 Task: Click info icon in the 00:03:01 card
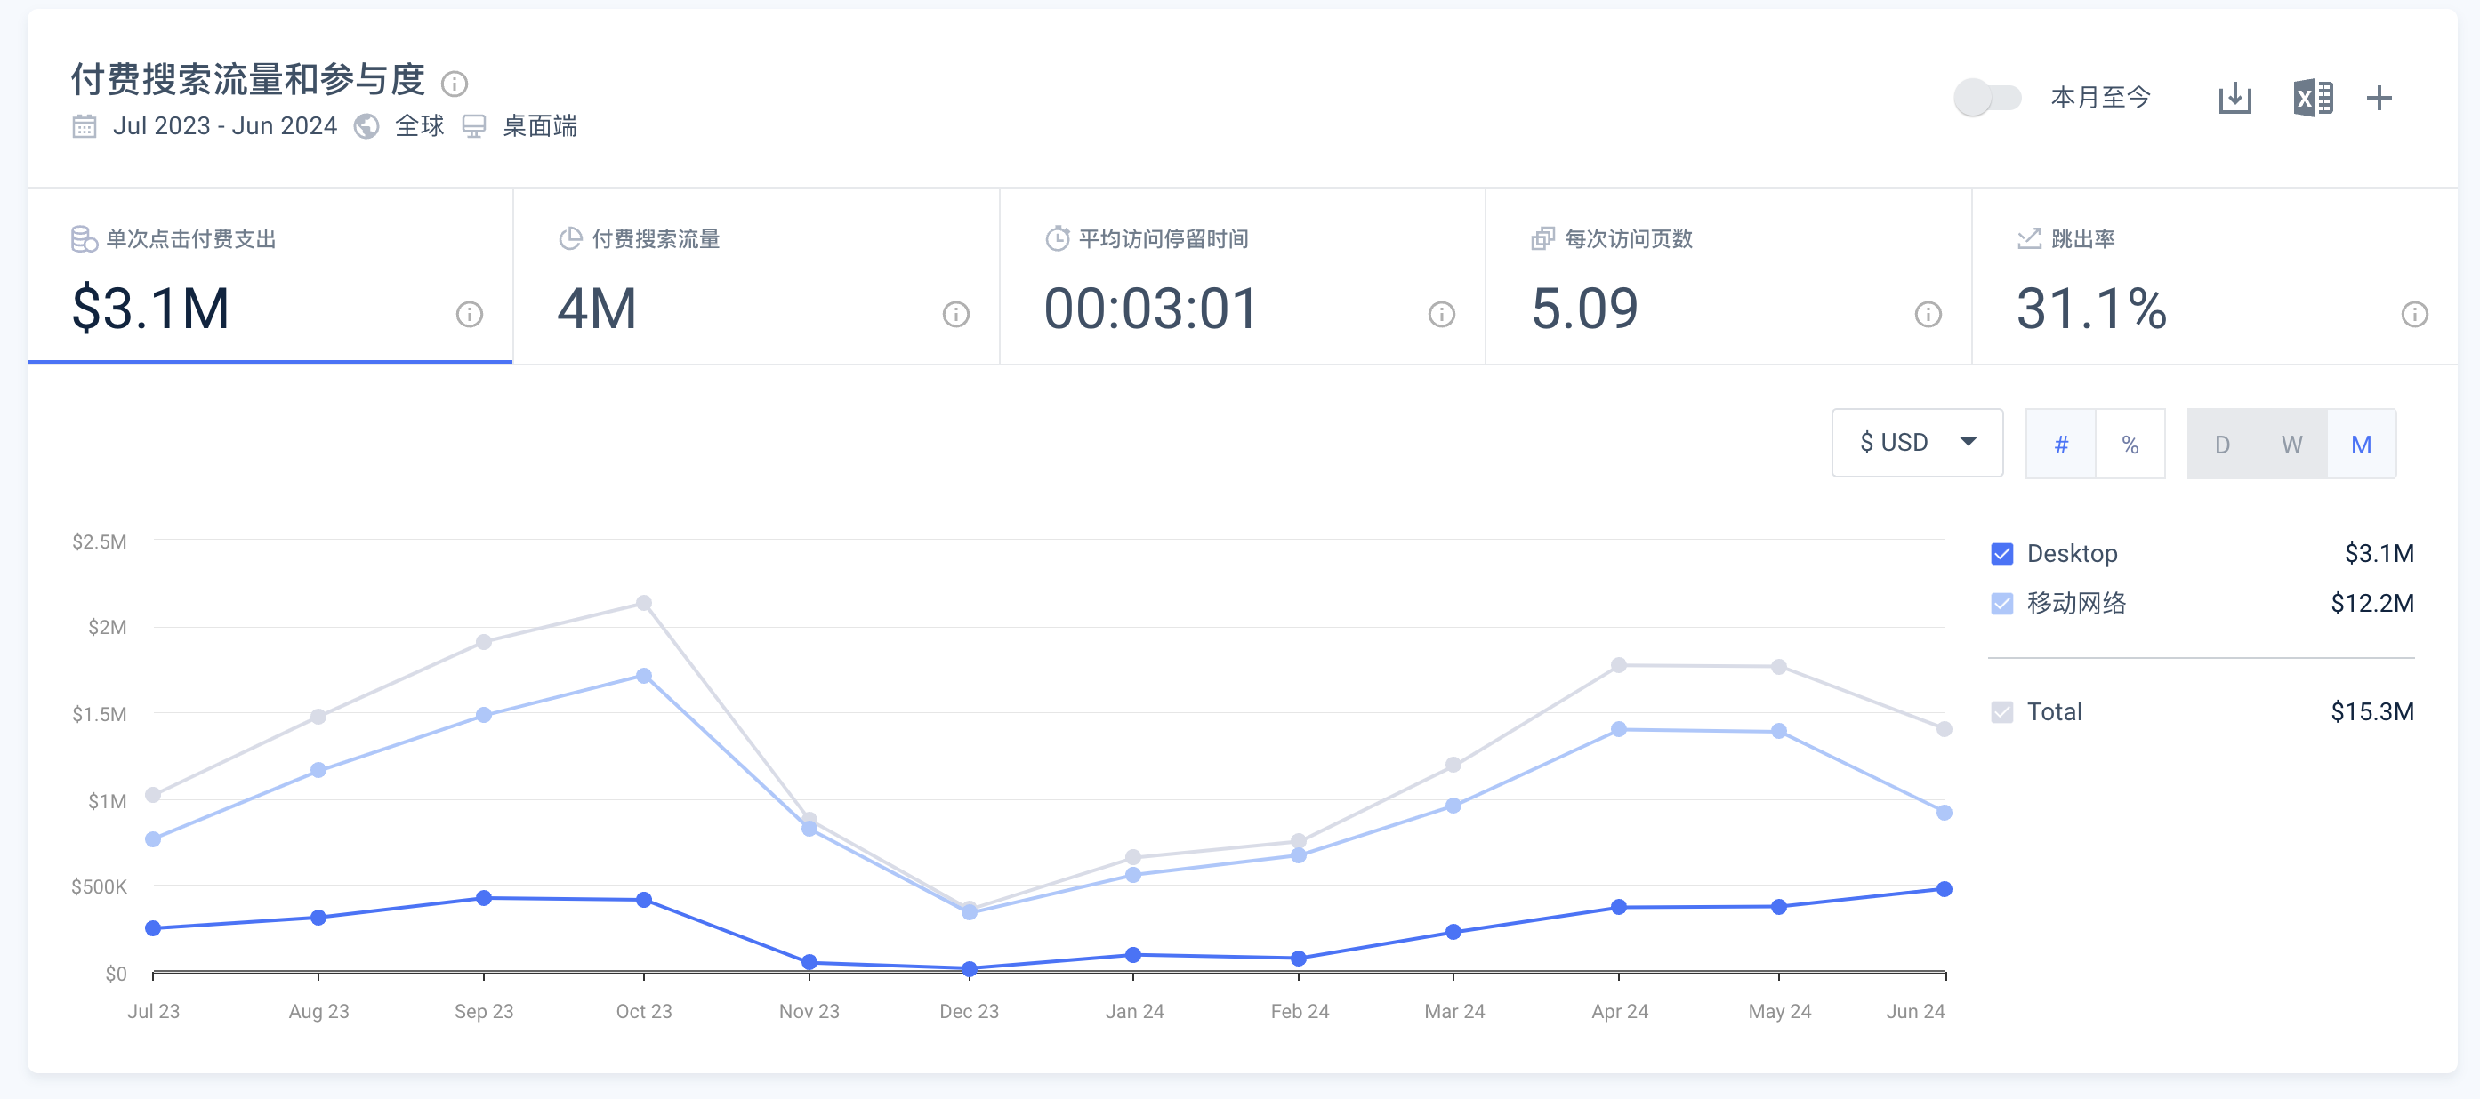click(x=1441, y=314)
